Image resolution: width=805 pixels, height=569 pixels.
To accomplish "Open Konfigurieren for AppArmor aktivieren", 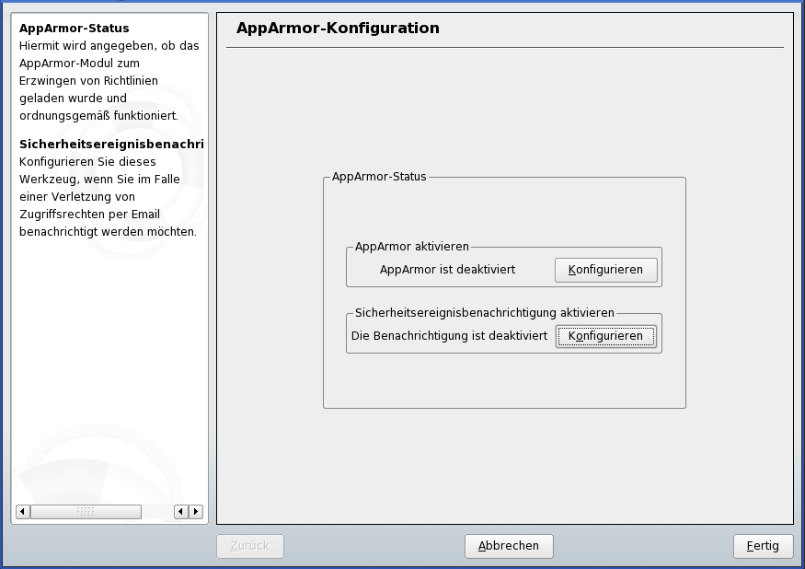I will (605, 270).
